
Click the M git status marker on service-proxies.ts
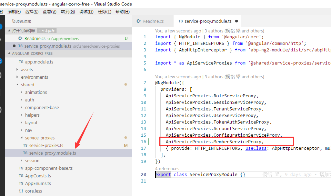pos(126,146)
